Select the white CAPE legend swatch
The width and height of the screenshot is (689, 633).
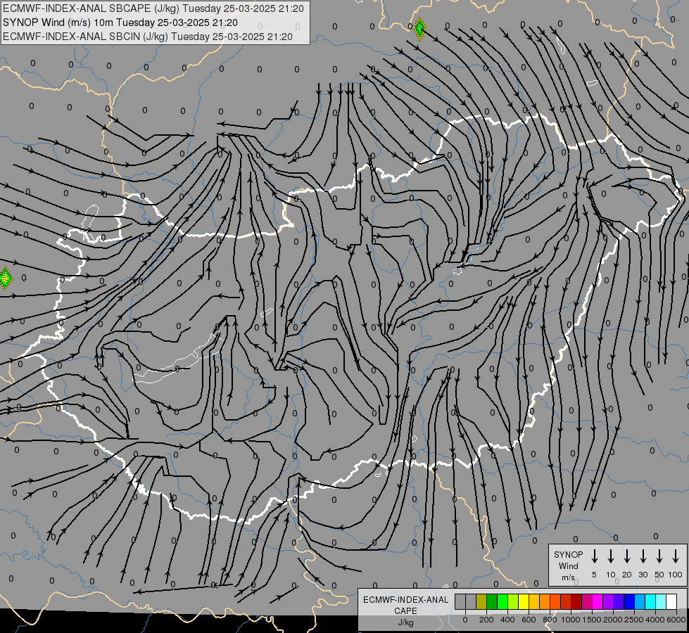coord(671,601)
